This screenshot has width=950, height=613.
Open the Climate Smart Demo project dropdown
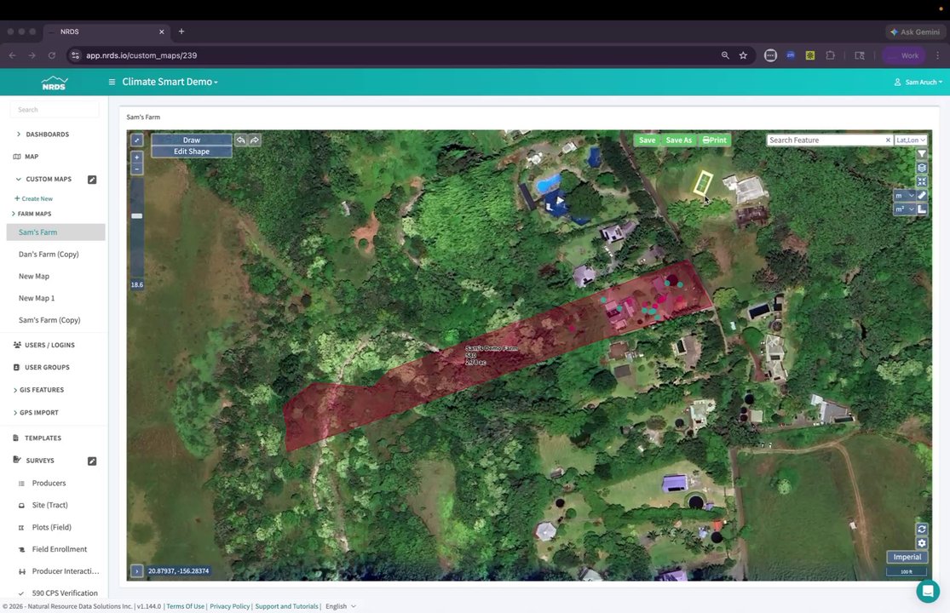click(170, 82)
